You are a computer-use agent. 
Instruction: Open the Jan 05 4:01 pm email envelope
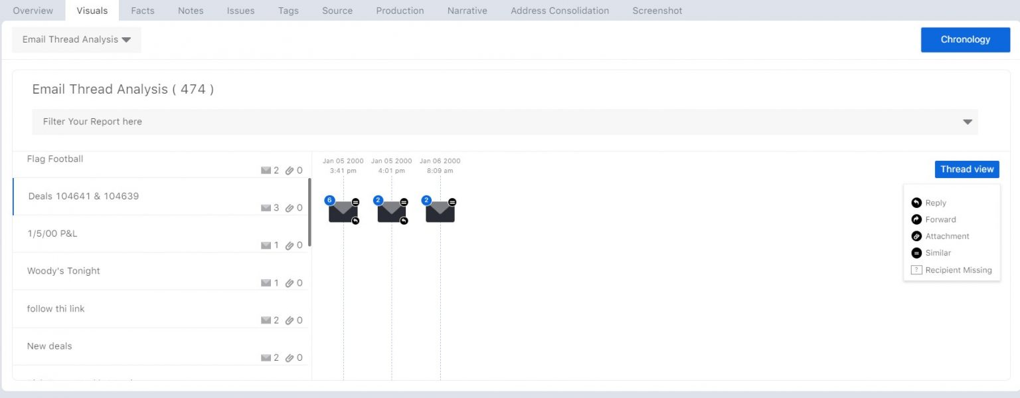tap(392, 212)
